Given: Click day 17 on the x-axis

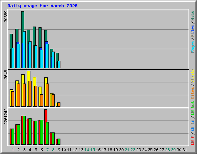Looking at the screenshot, I should click(104, 150).
